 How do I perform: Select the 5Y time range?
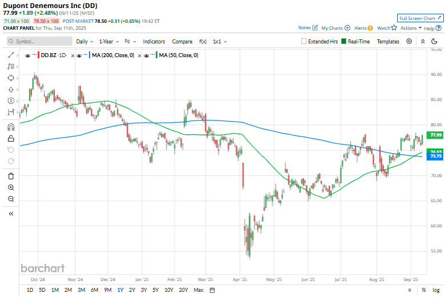tap(156, 290)
